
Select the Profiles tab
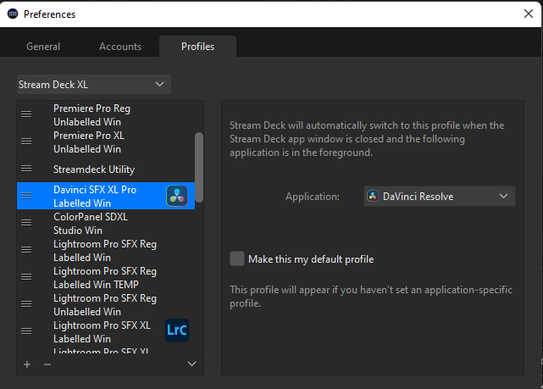pyautogui.click(x=197, y=46)
